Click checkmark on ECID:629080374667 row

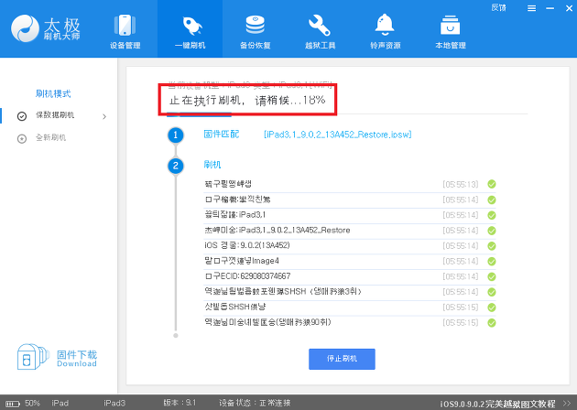(x=492, y=276)
